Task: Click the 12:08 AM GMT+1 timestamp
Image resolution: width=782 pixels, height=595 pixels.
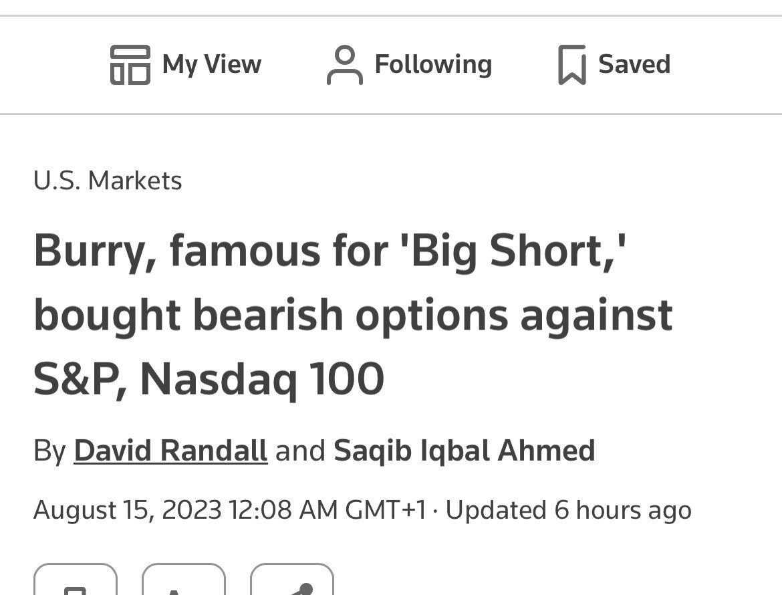Action: point(327,510)
